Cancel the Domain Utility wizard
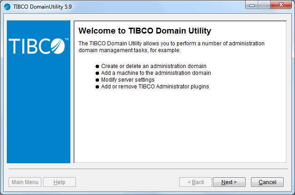The image size is (295, 195). tap(267, 182)
